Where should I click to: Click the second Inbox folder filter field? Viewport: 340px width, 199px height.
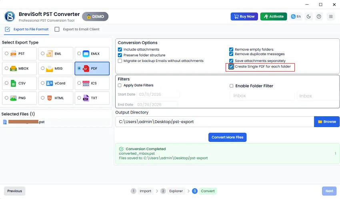point(318,96)
